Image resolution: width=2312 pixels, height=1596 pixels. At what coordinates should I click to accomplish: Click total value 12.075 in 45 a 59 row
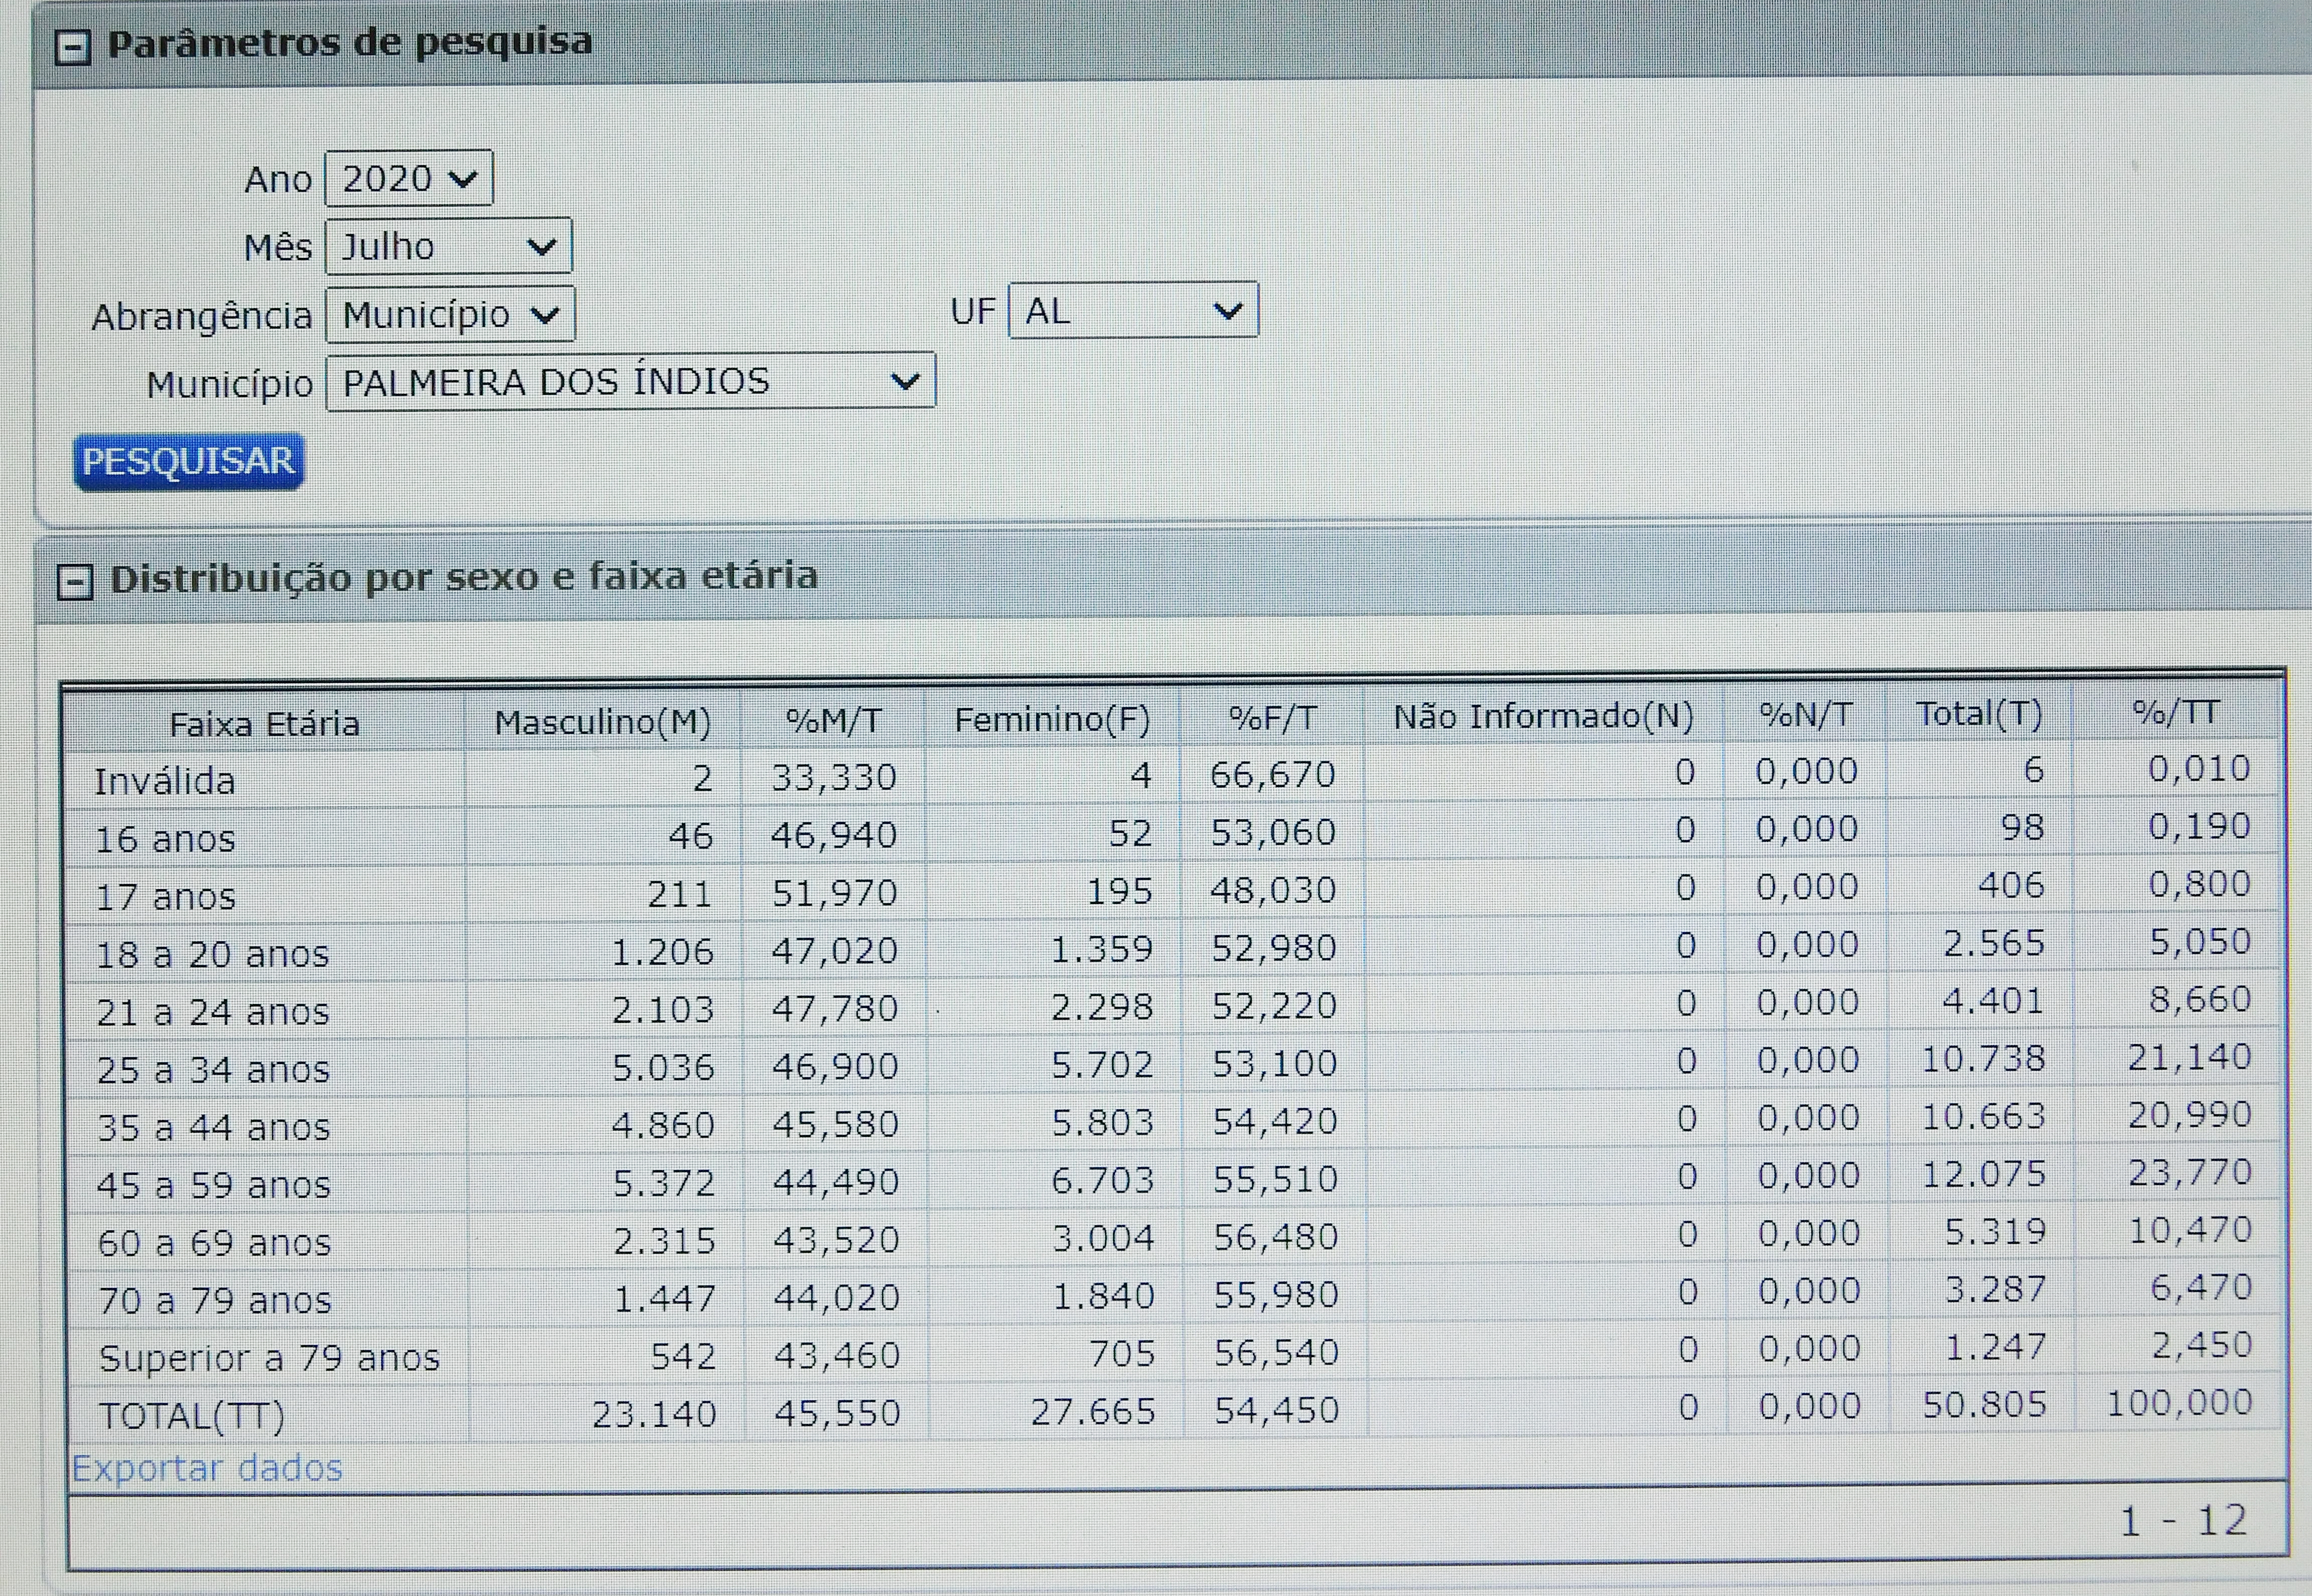point(1984,1174)
